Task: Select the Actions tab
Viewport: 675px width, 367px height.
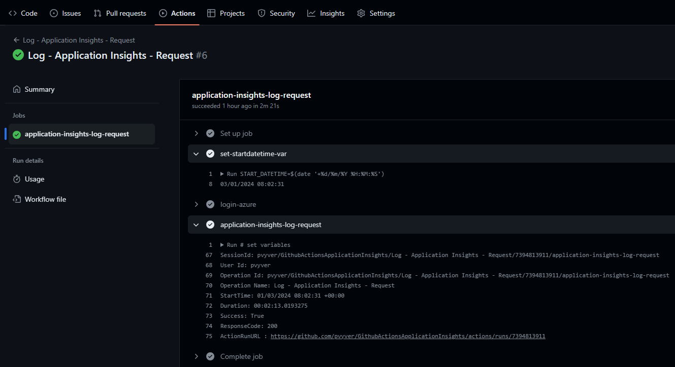Action: pos(177,13)
